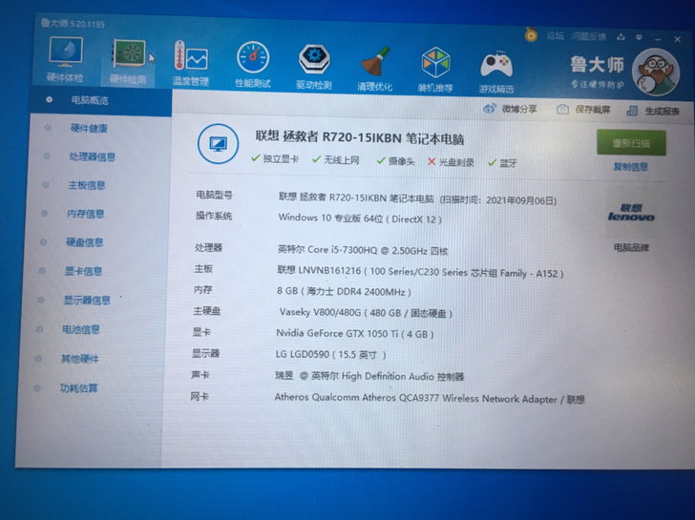Open the 论坛 forum link
The width and height of the screenshot is (695, 520).
tap(555, 35)
